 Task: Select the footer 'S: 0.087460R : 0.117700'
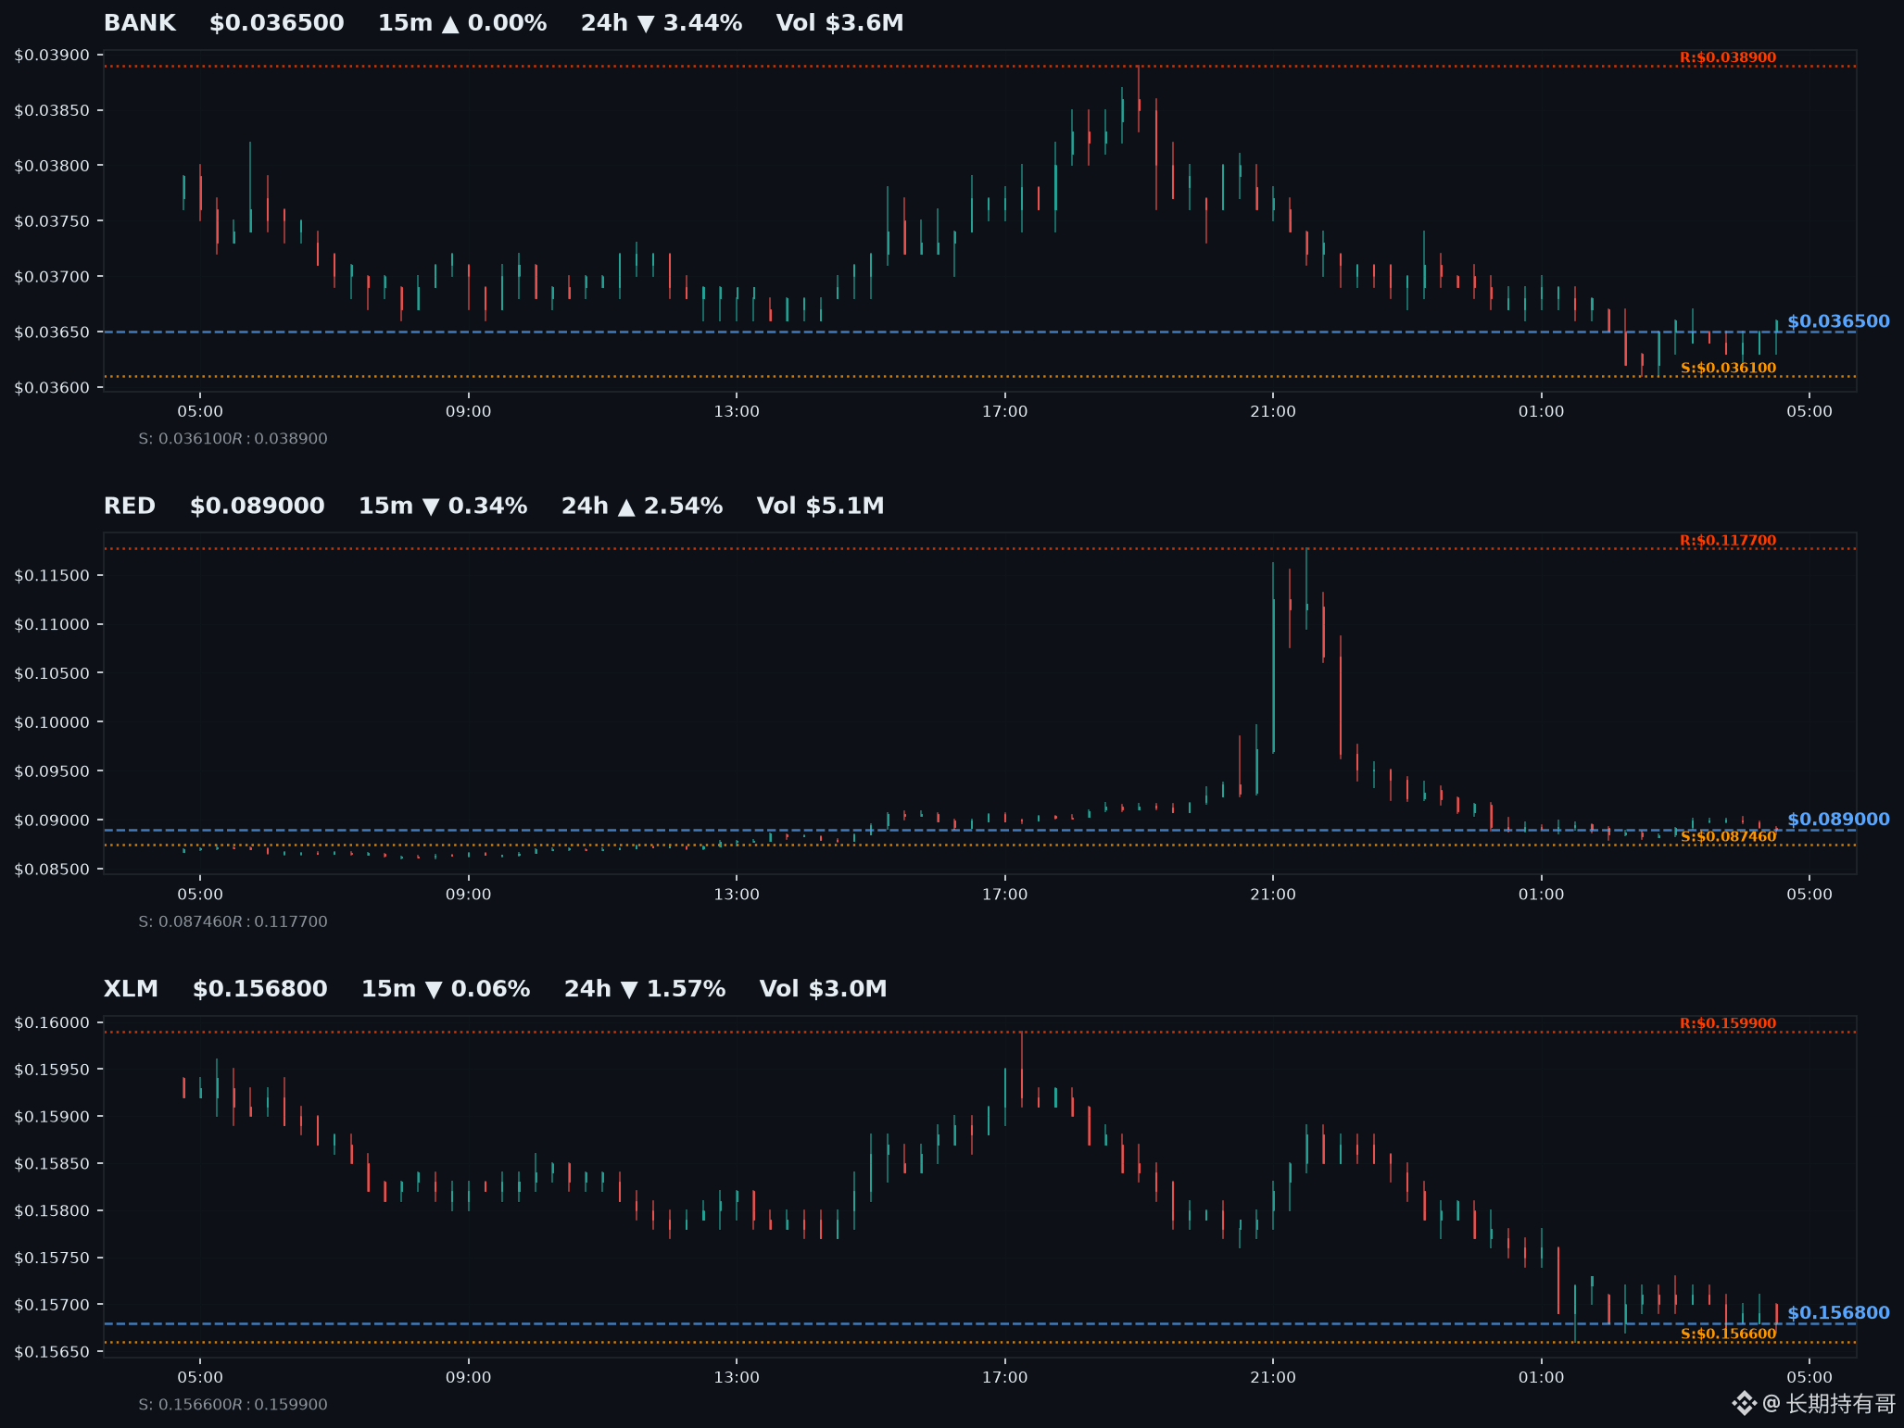click(x=233, y=921)
